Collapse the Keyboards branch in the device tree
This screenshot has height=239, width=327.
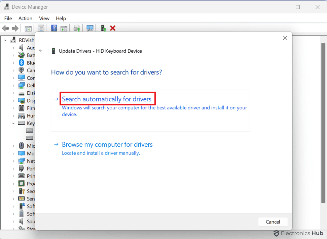[x=13, y=123]
